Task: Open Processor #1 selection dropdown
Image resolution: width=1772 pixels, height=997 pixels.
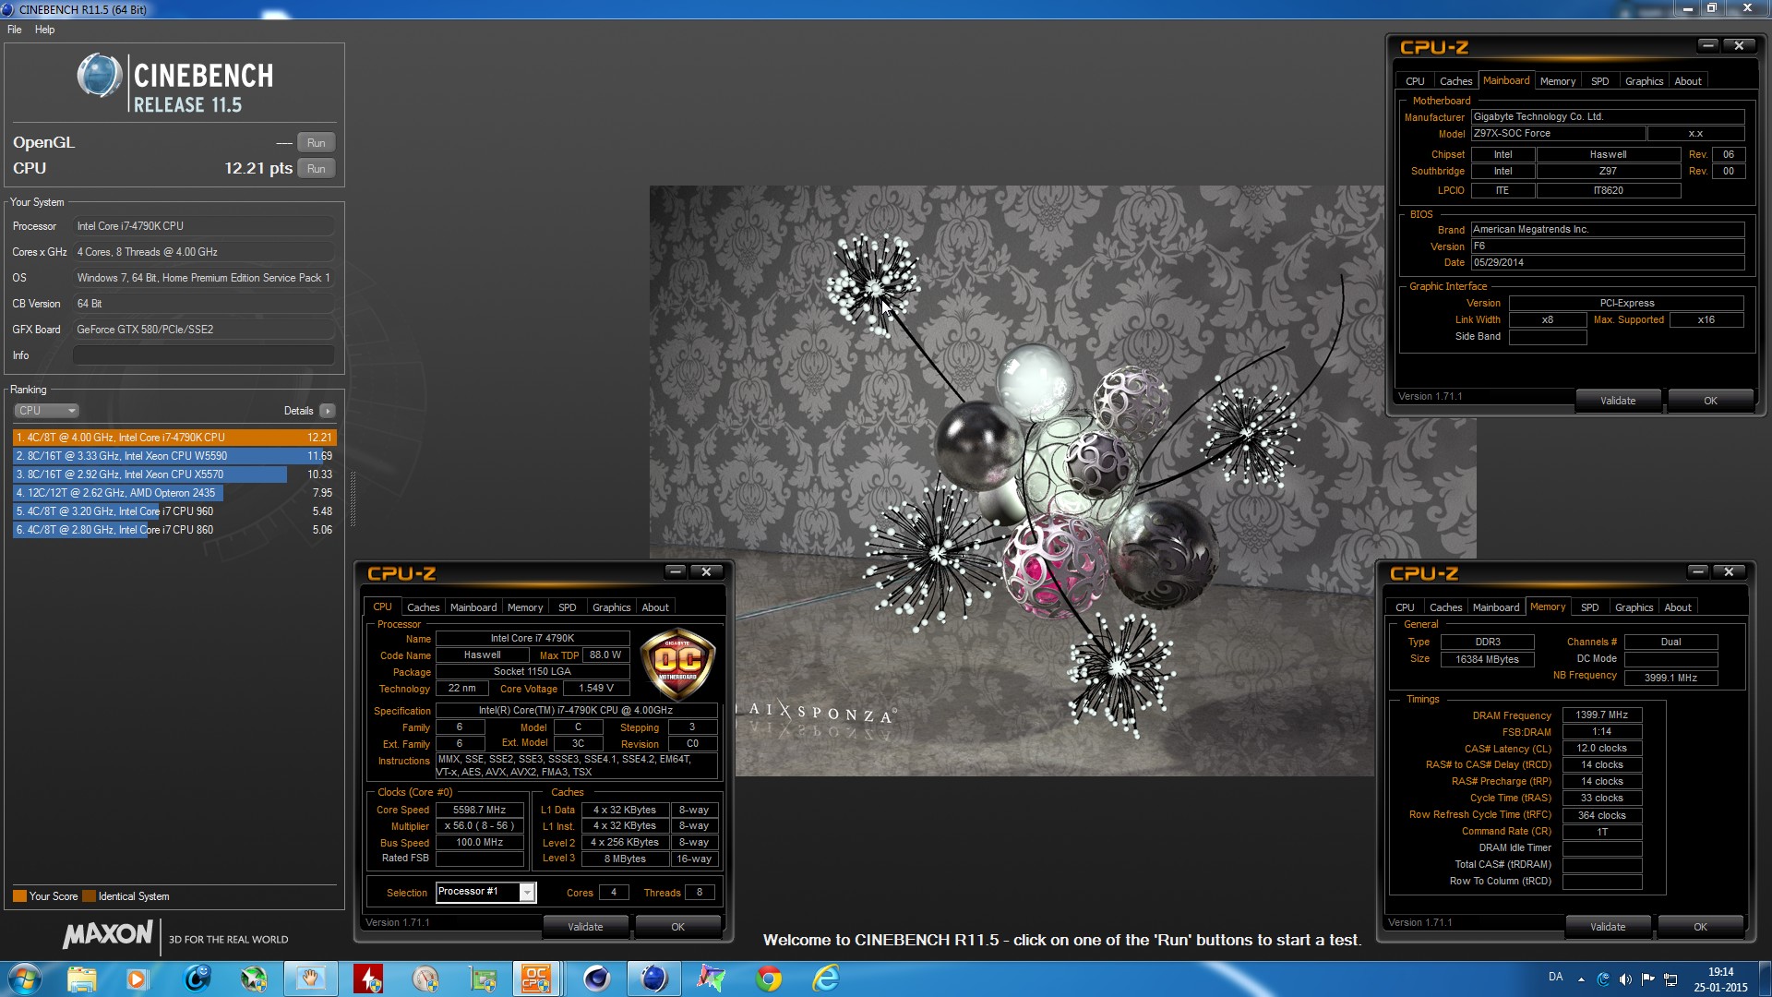Action: [x=486, y=892]
